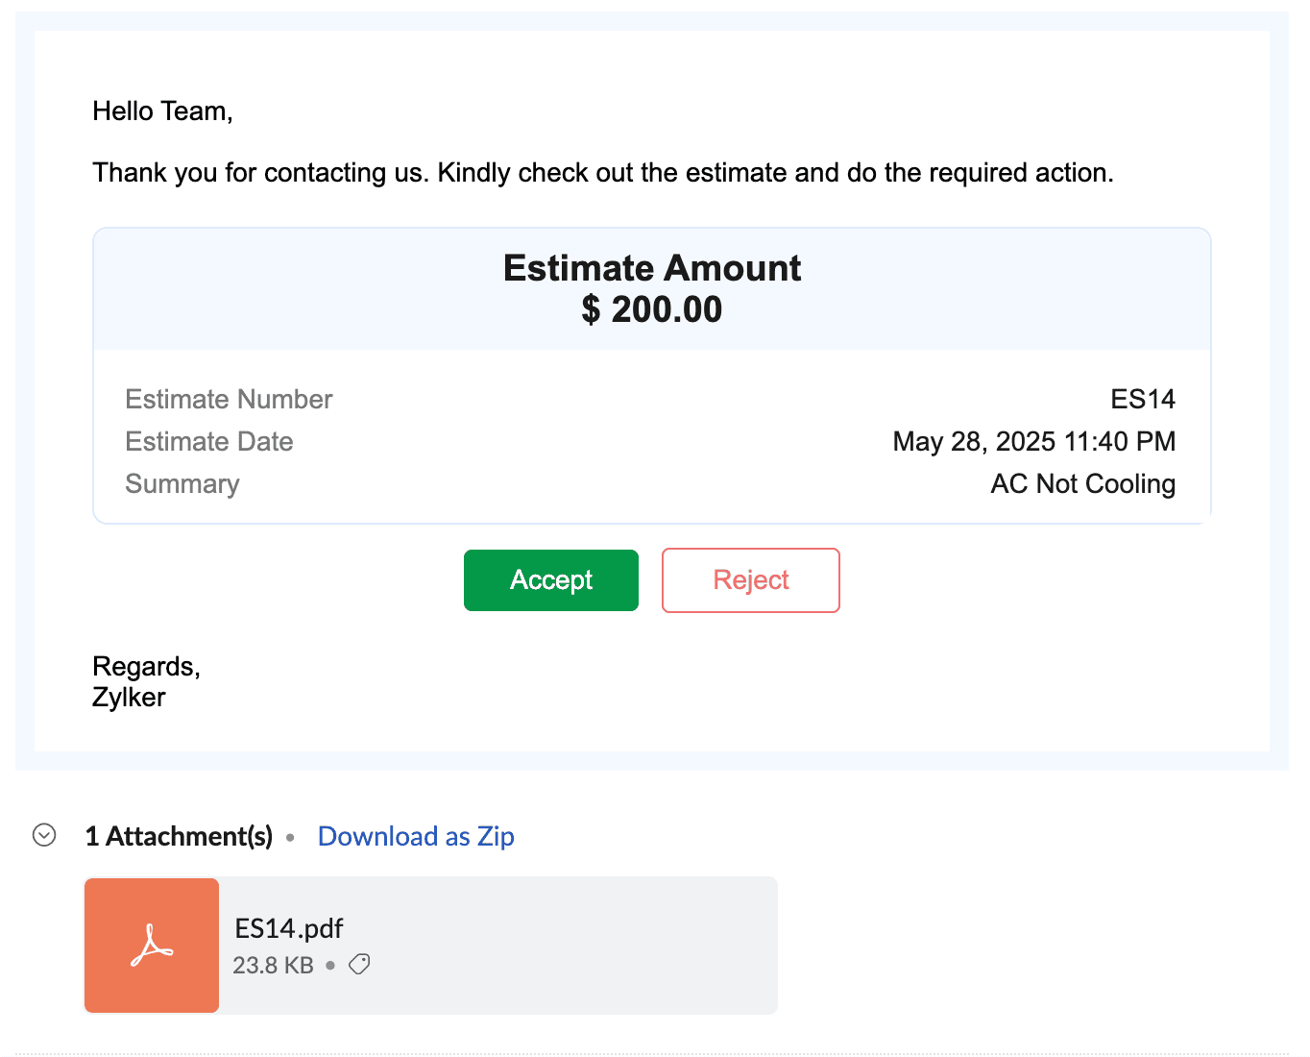Click the 1 Attachment(s) label
The height and width of the screenshot is (1057, 1310).
tap(179, 836)
